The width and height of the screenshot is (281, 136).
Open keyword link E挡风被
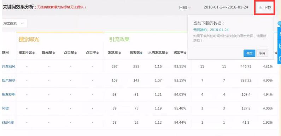pos(8,123)
